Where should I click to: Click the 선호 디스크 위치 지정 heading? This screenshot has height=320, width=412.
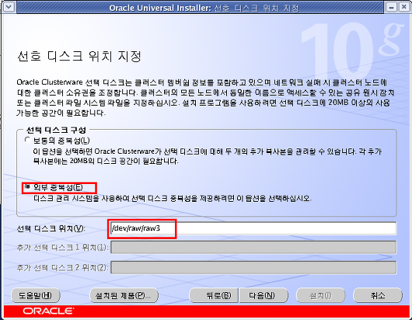tap(79, 56)
